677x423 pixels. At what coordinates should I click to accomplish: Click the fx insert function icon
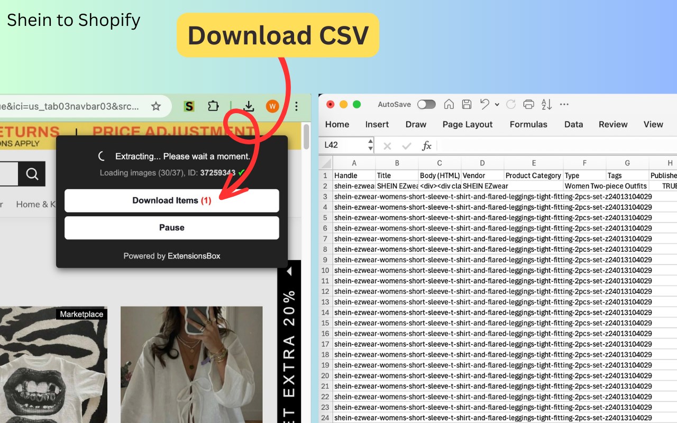click(x=426, y=146)
